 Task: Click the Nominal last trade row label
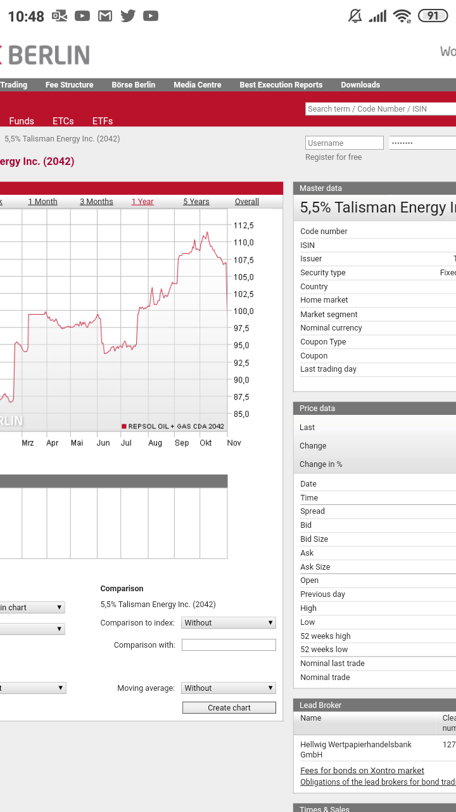pyautogui.click(x=332, y=664)
